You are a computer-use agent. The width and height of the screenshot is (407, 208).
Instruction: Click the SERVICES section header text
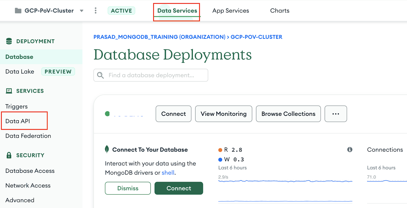[x=30, y=91]
